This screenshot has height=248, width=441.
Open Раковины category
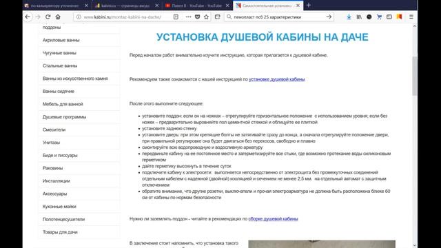(x=52, y=168)
